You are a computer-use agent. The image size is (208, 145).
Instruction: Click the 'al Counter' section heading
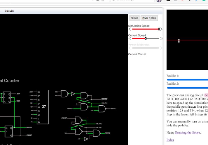point(10,80)
